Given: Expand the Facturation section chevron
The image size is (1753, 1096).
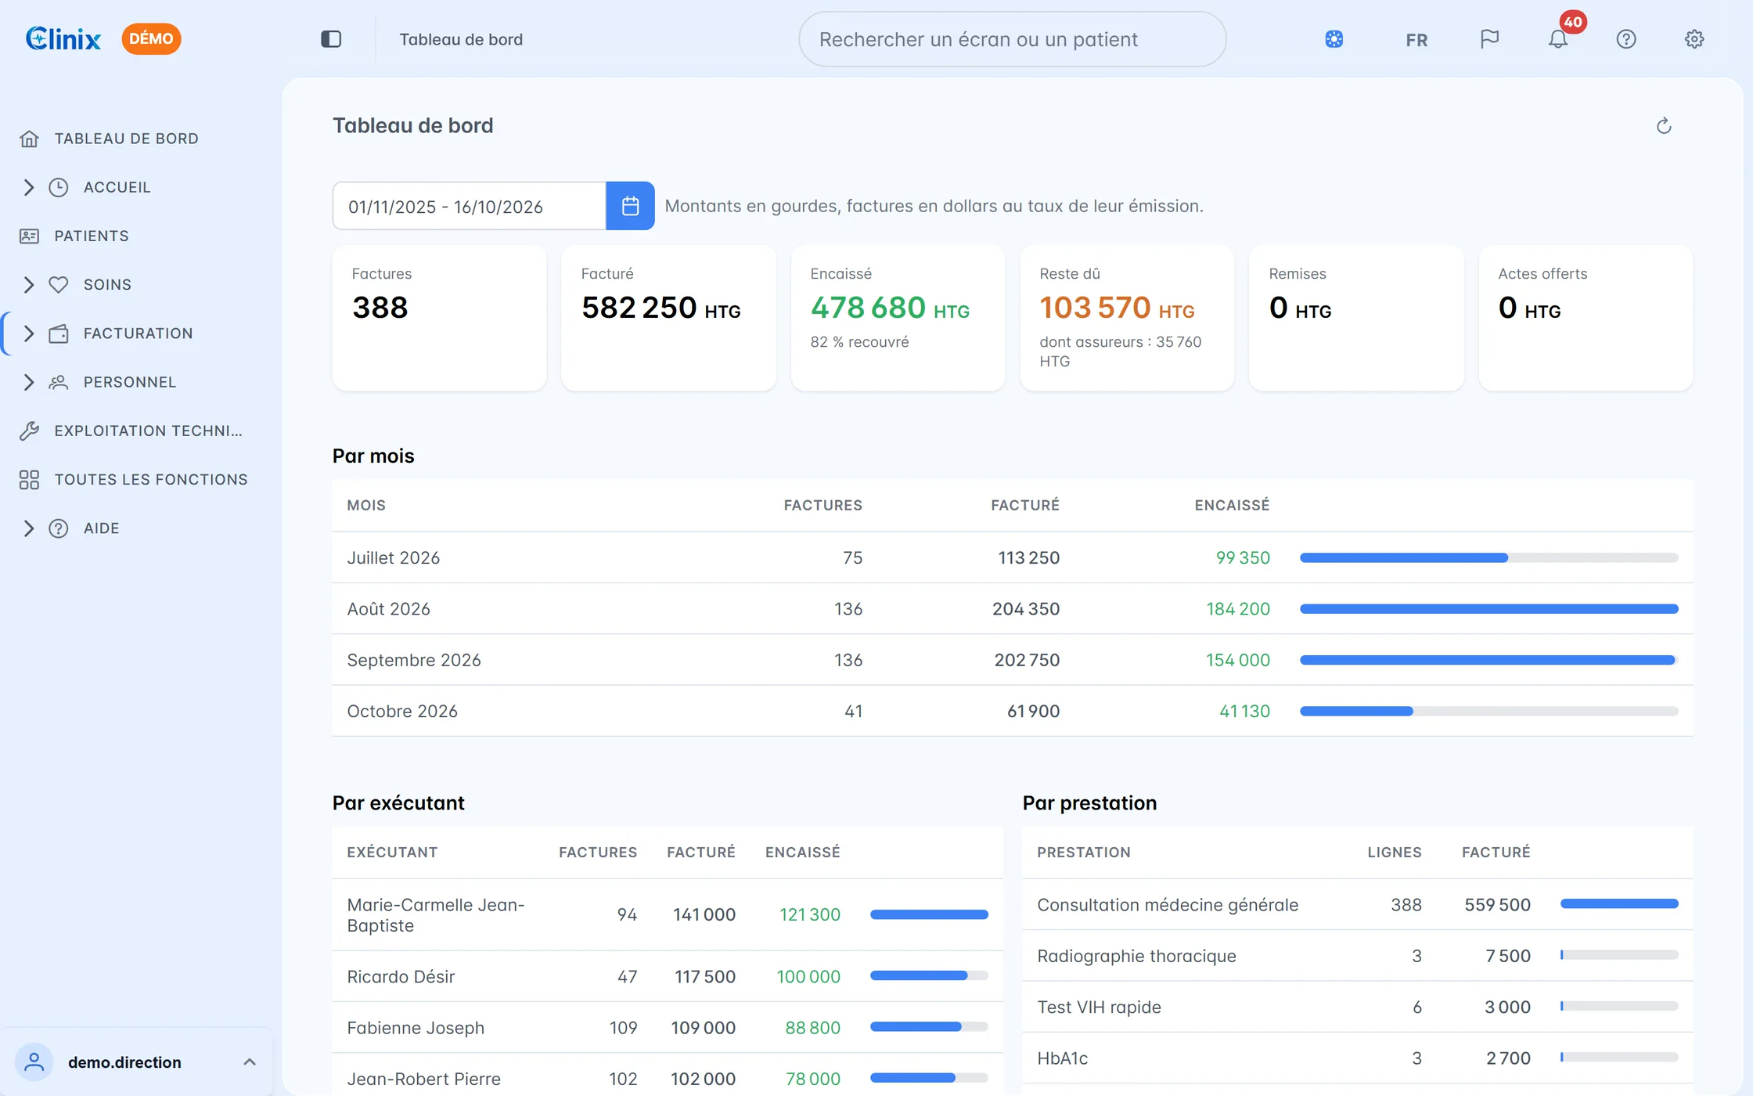Looking at the screenshot, I should point(29,333).
